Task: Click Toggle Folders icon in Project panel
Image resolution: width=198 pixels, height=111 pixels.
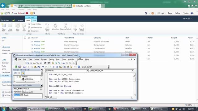Action: pos(23,73)
